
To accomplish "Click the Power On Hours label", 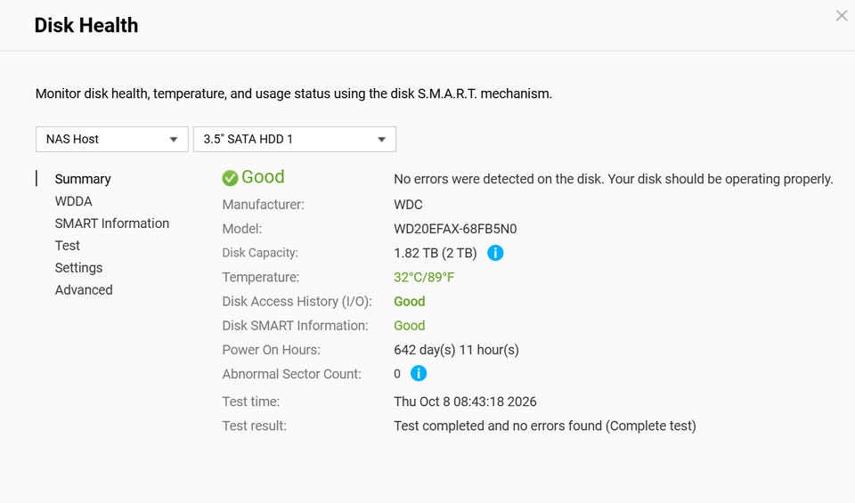I will tap(271, 350).
